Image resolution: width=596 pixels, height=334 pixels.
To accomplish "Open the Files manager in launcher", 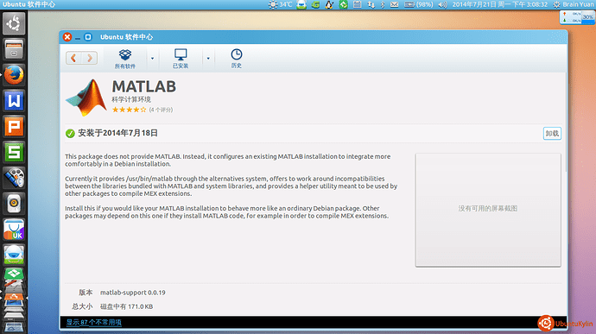I will (x=14, y=49).
